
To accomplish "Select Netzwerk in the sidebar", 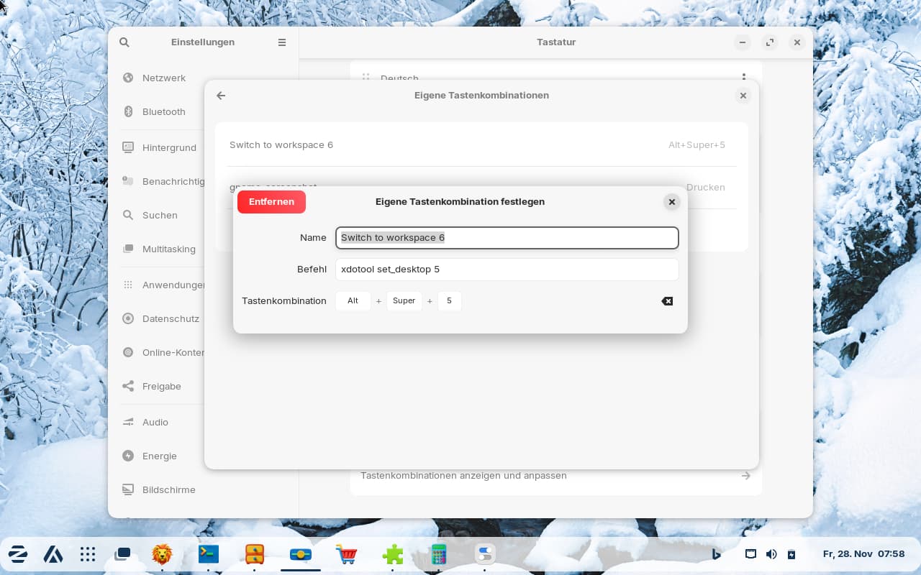I will click(164, 78).
